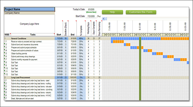Select the long lead items - electric task
The image size is (193, 107).
31,93
